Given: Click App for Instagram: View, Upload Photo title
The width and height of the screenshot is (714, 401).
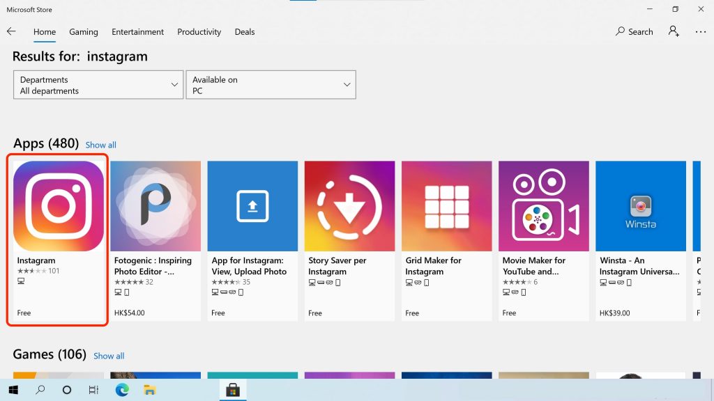Looking at the screenshot, I should (249, 266).
